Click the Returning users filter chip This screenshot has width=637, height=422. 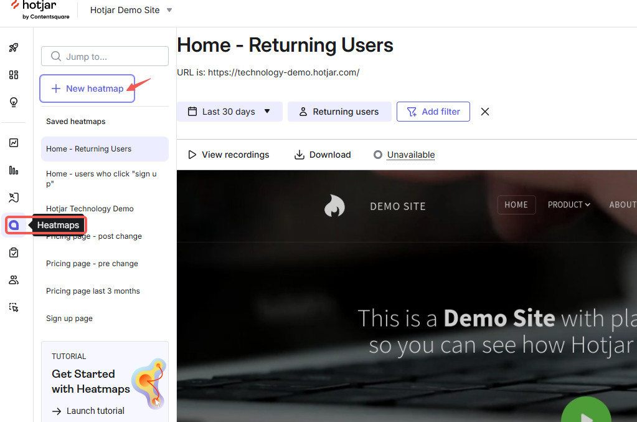339,112
